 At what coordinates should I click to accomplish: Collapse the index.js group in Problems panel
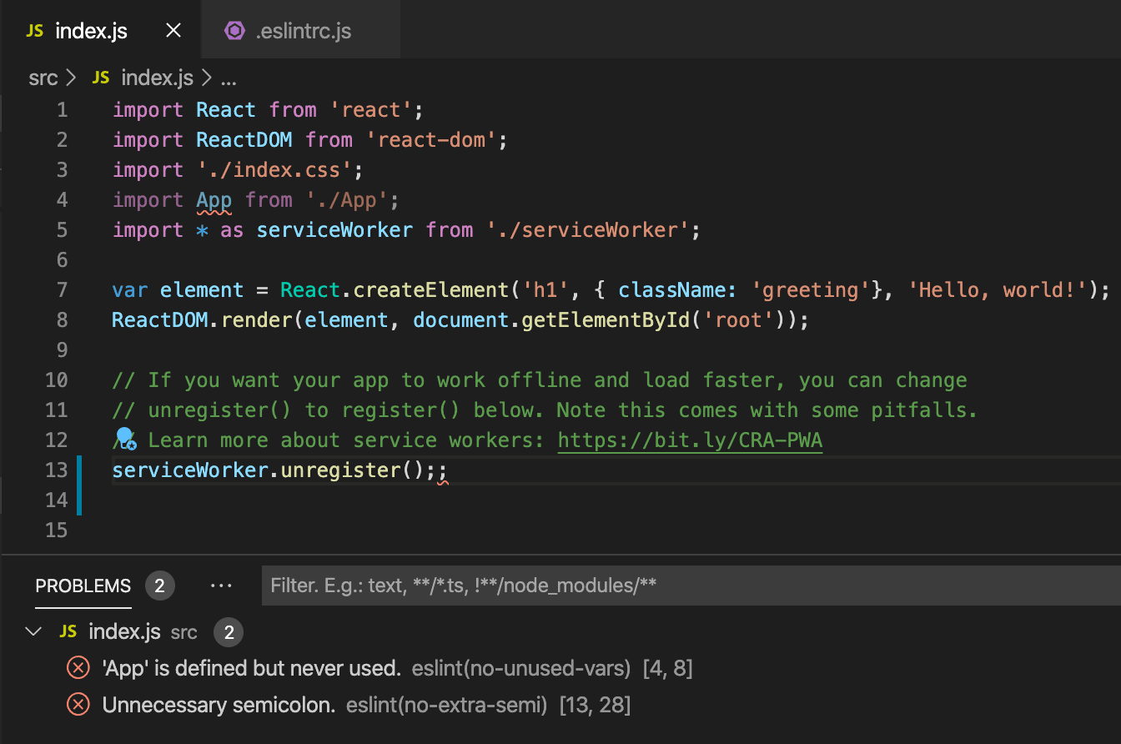coord(33,631)
